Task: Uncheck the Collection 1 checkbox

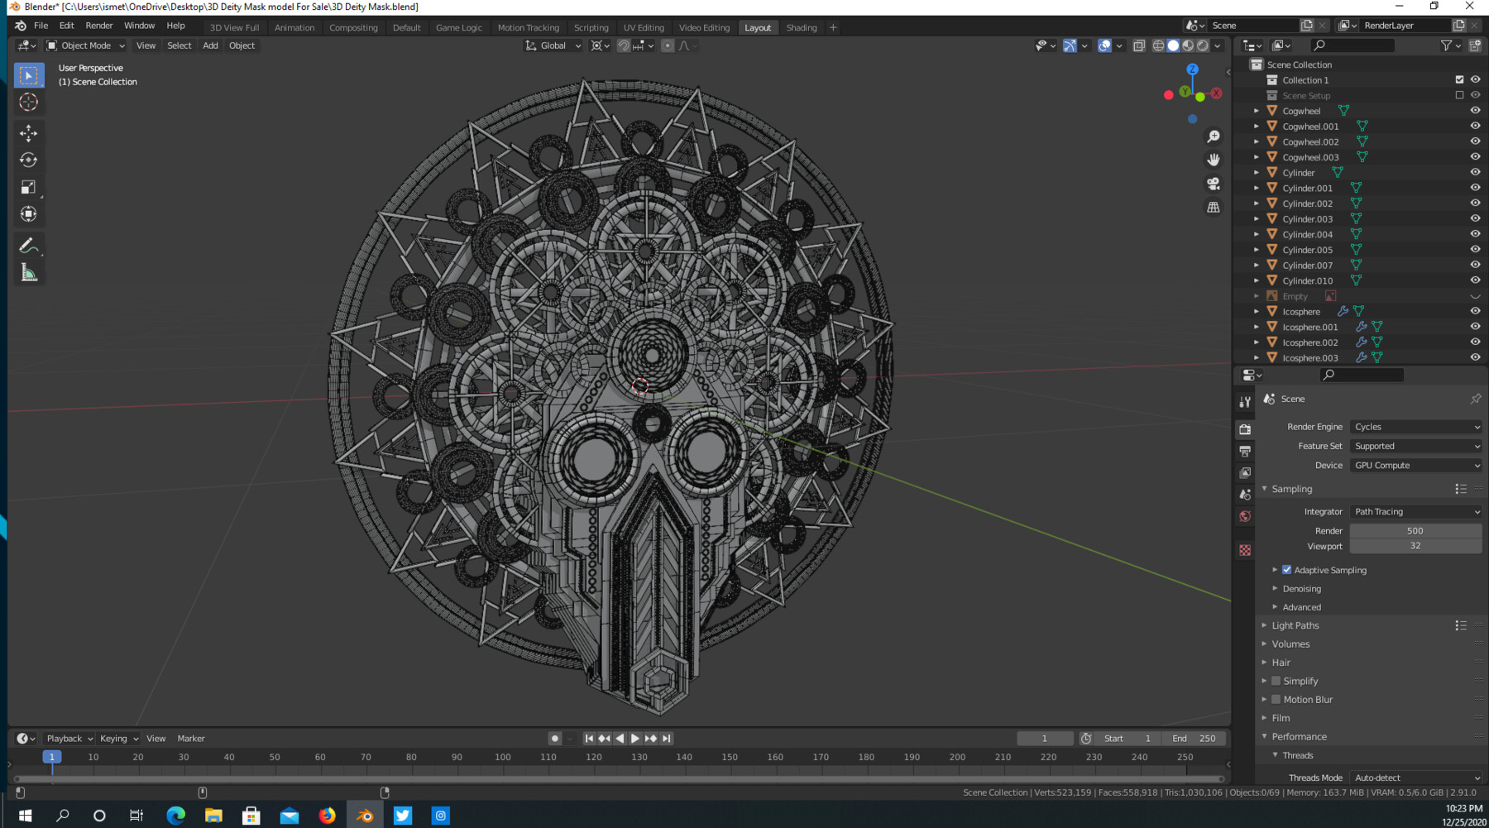Action: pos(1459,79)
